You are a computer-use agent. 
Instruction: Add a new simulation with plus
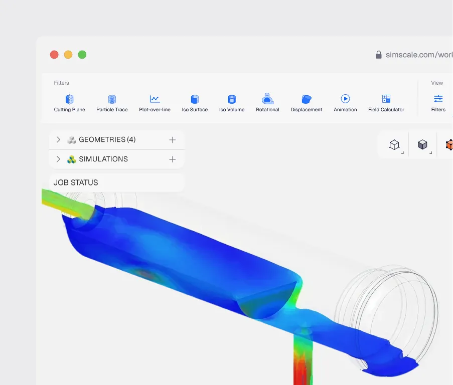(172, 159)
